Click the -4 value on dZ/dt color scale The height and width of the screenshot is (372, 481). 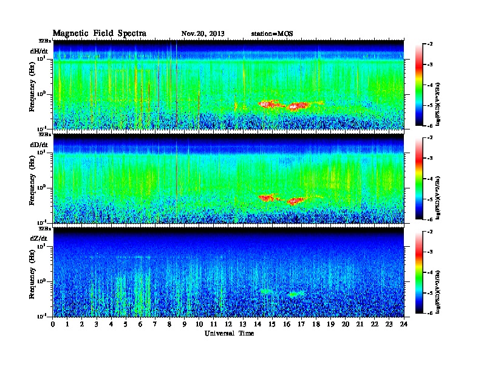tap(430, 272)
